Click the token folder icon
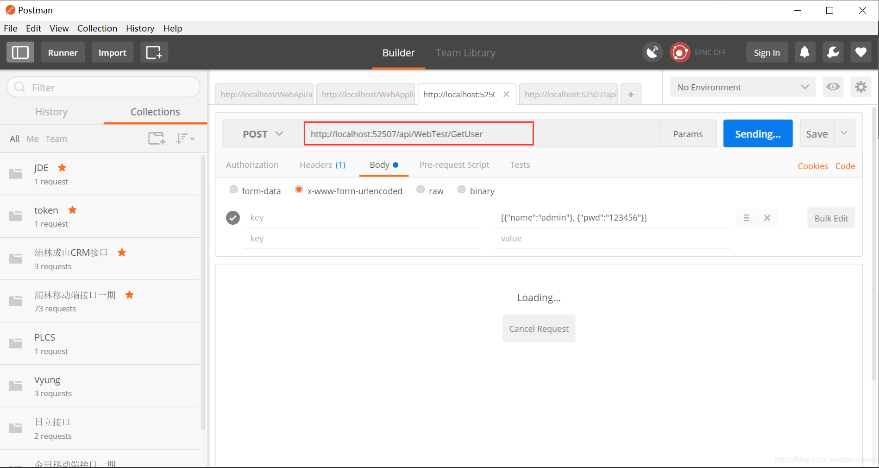The image size is (879, 468). click(16, 216)
